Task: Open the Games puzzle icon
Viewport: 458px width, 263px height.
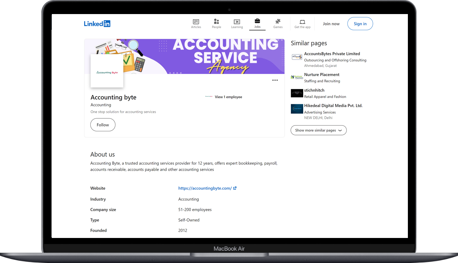Action: click(x=278, y=22)
